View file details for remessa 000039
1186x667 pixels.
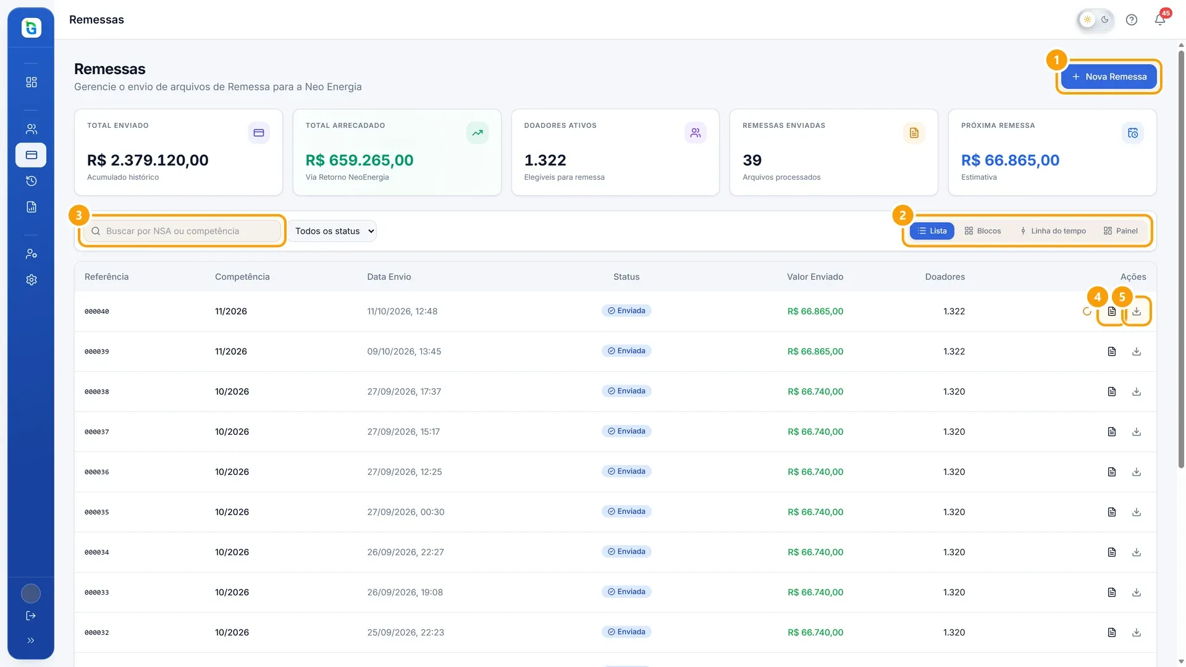[x=1112, y=351]
